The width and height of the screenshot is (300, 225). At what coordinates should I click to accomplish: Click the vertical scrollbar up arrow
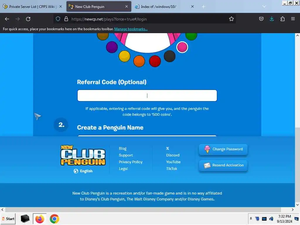pyautogui.click(x=298, y=35)
